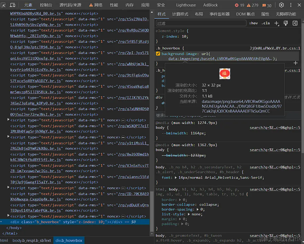
Task: Select div.b_hoverbox in breadcrumbs
Action: (x=69, y=241)
